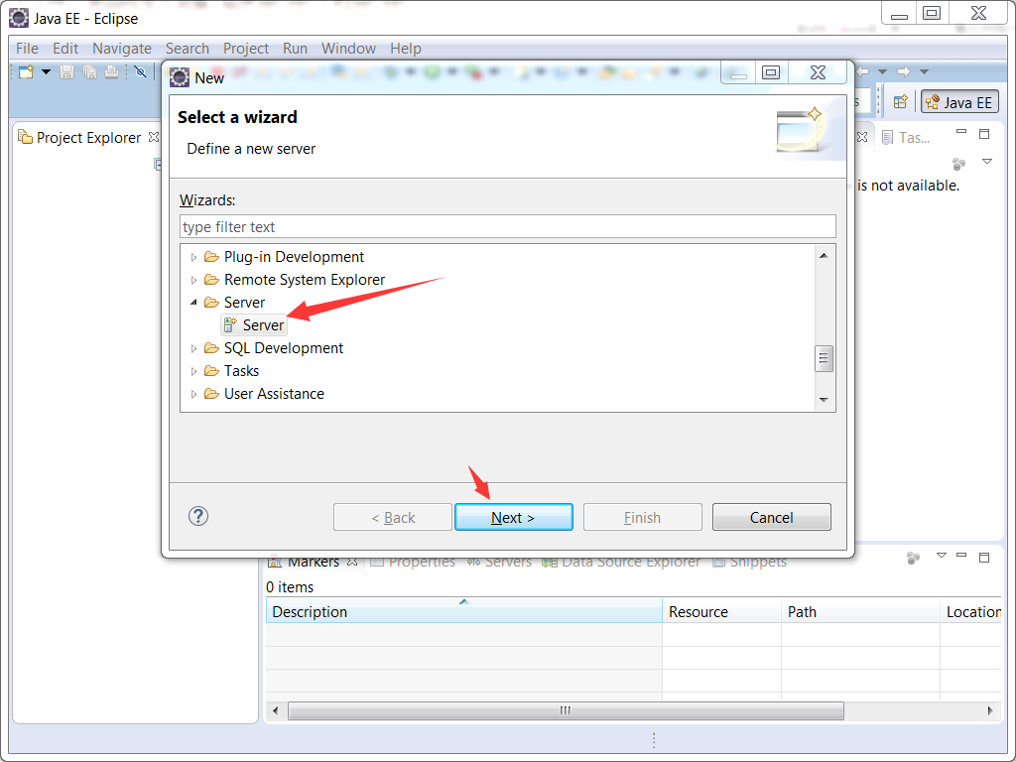Open the Markers view menu triangle
Screen dimensions: 1016x762
point(942,556)
